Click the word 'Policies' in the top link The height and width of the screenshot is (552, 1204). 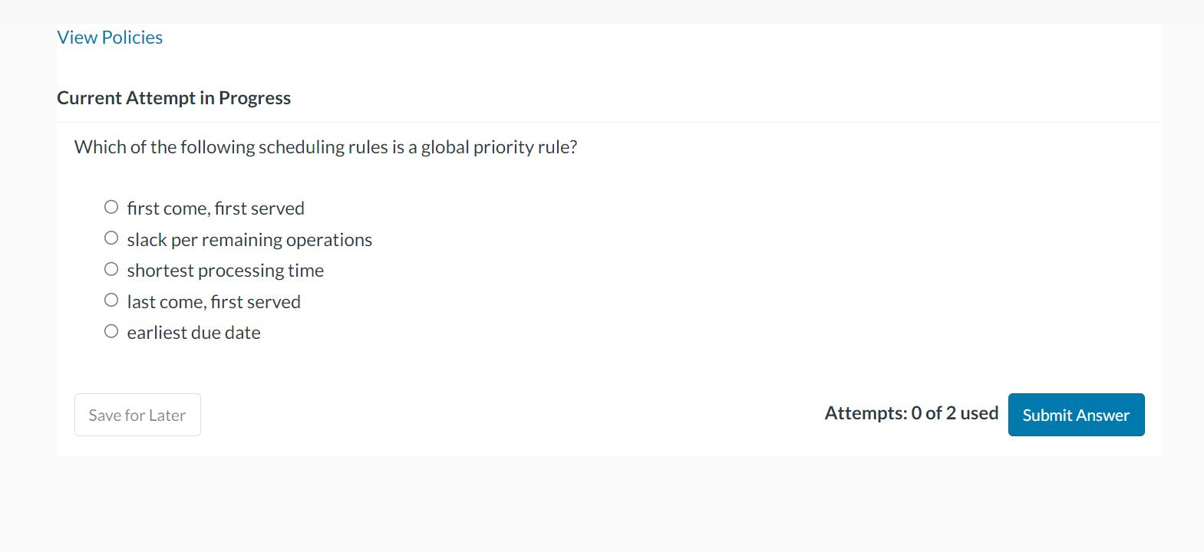tap(132, 38)
